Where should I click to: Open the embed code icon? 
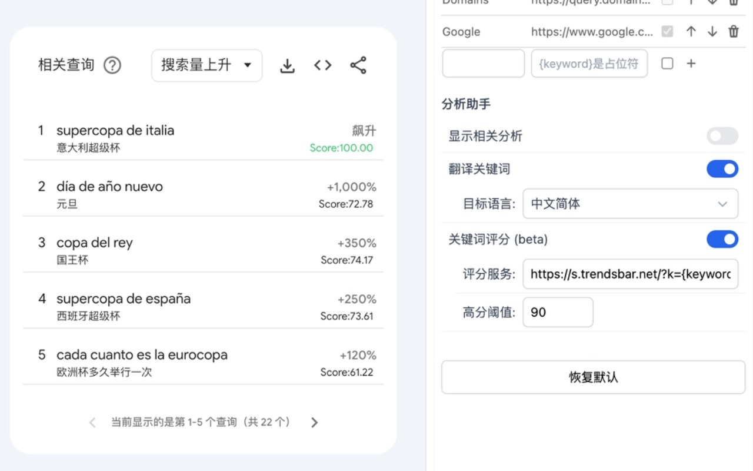[x=322, y=65]
